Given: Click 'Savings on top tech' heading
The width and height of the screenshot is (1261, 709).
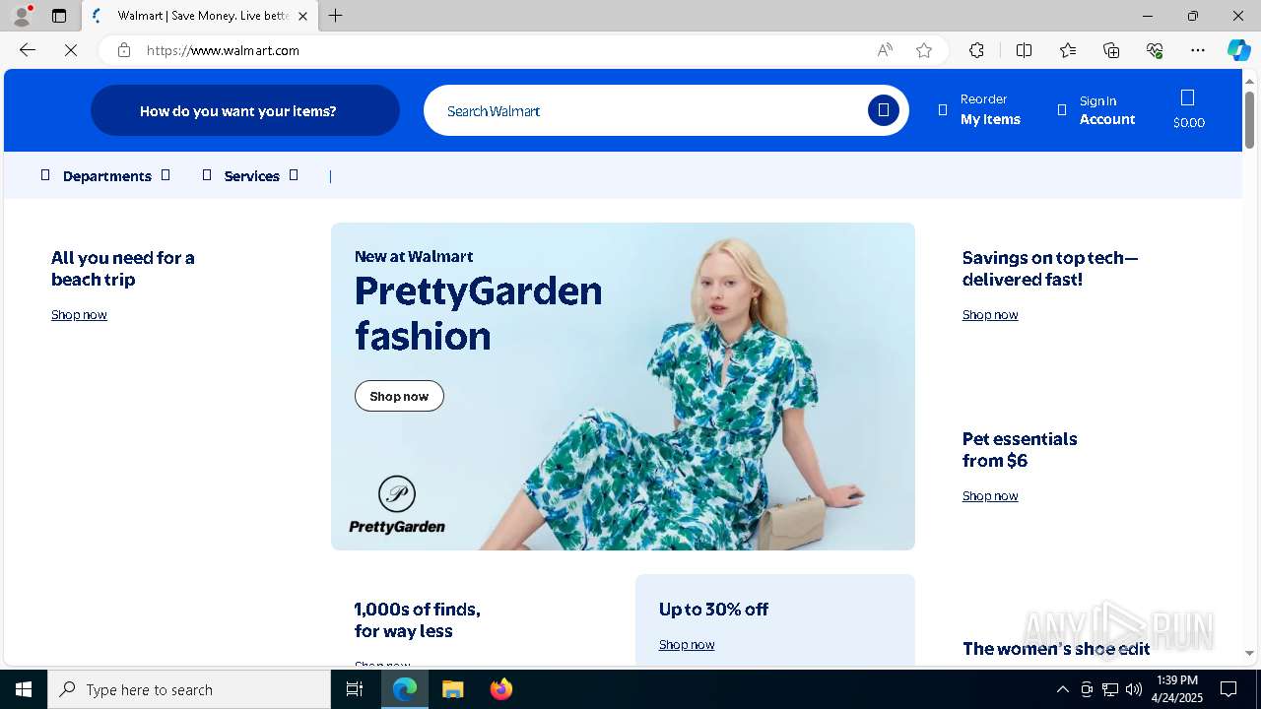Looking at the screenshot, I should 1050,269.
